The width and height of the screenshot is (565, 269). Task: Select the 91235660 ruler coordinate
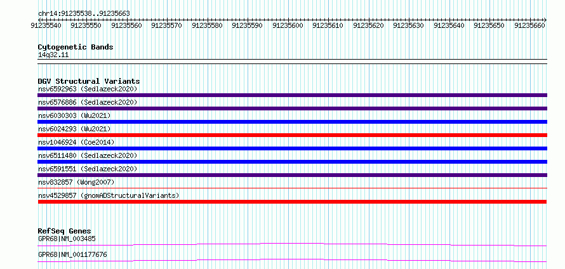pyautogui.click(x=529, y=25)
